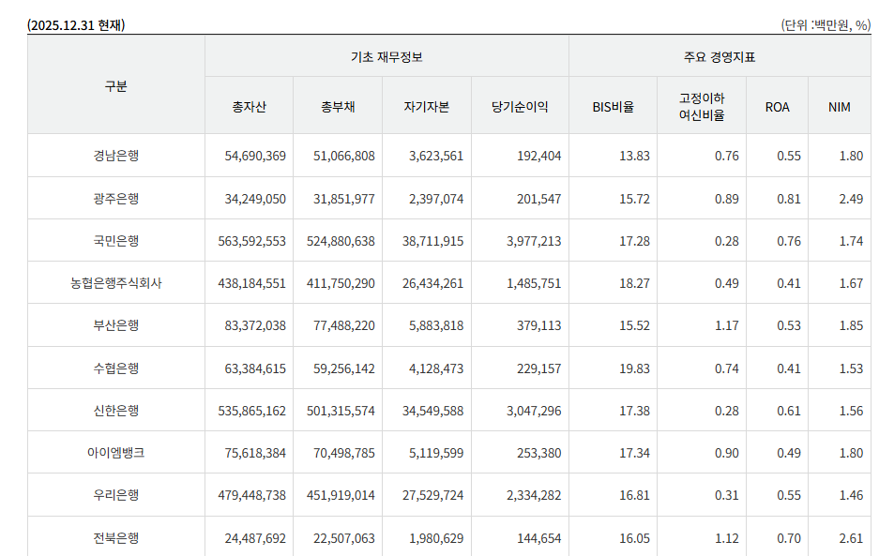Click 아이엠뱅크 NPL ratio 0.90
This screenshot has width=879, height=556.
pos(726,453)
